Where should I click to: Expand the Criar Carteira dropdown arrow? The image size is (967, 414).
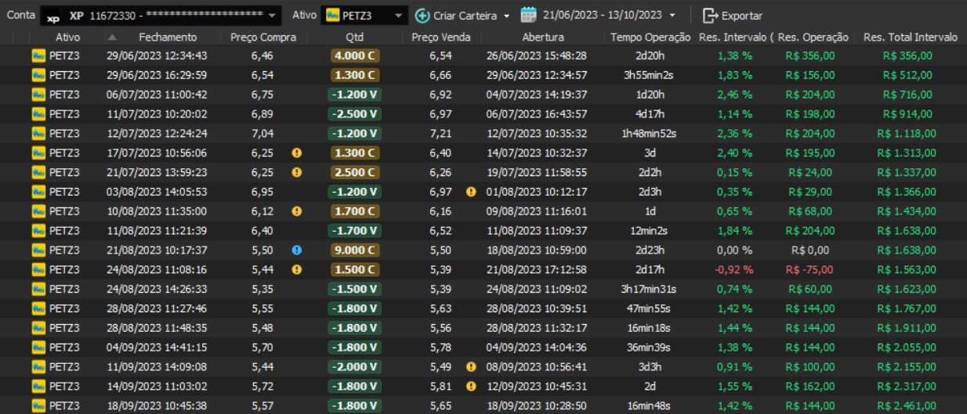click(506, 16)
